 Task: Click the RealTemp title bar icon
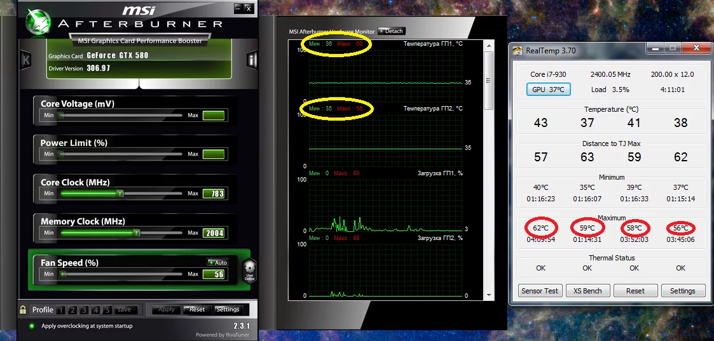(x=518, y=50)
